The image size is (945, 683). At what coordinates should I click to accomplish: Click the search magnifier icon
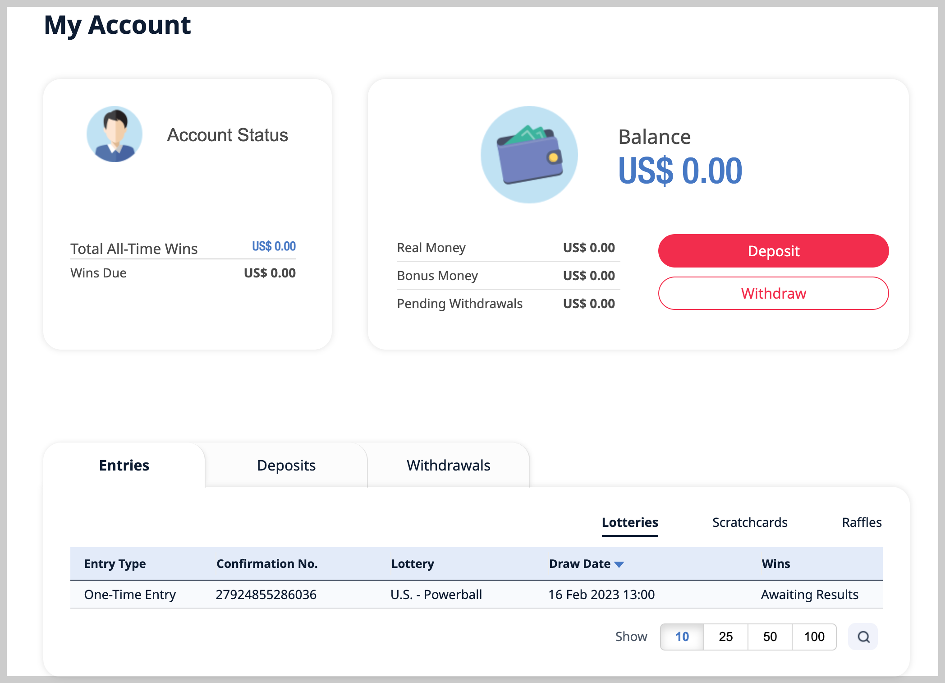[863, 637]
